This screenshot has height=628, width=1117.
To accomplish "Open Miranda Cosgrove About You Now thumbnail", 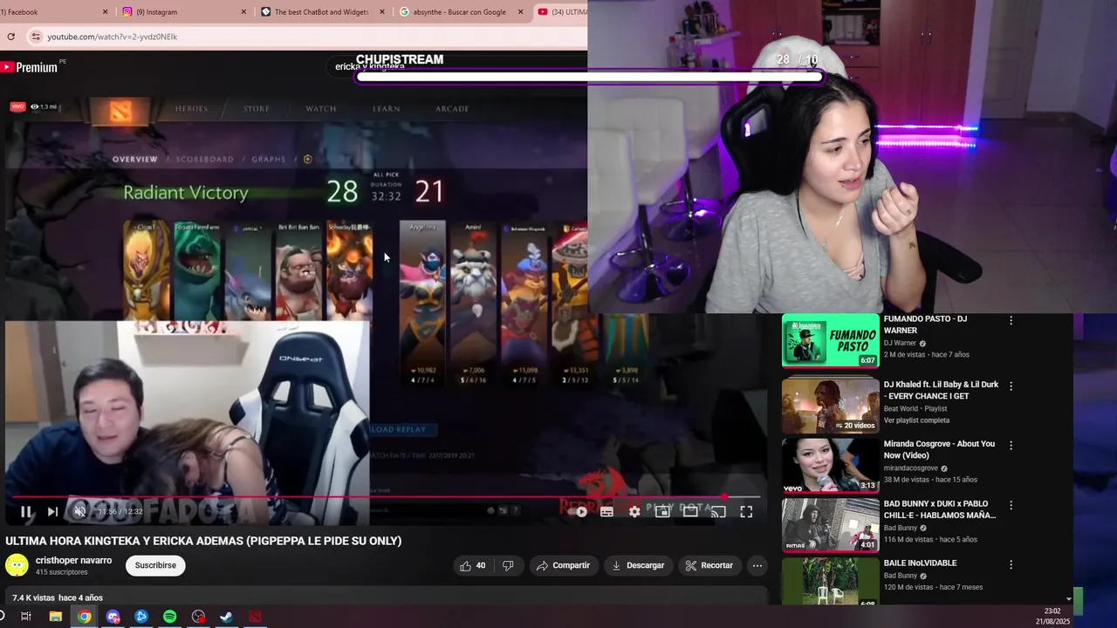I will [x=830, y=466].
